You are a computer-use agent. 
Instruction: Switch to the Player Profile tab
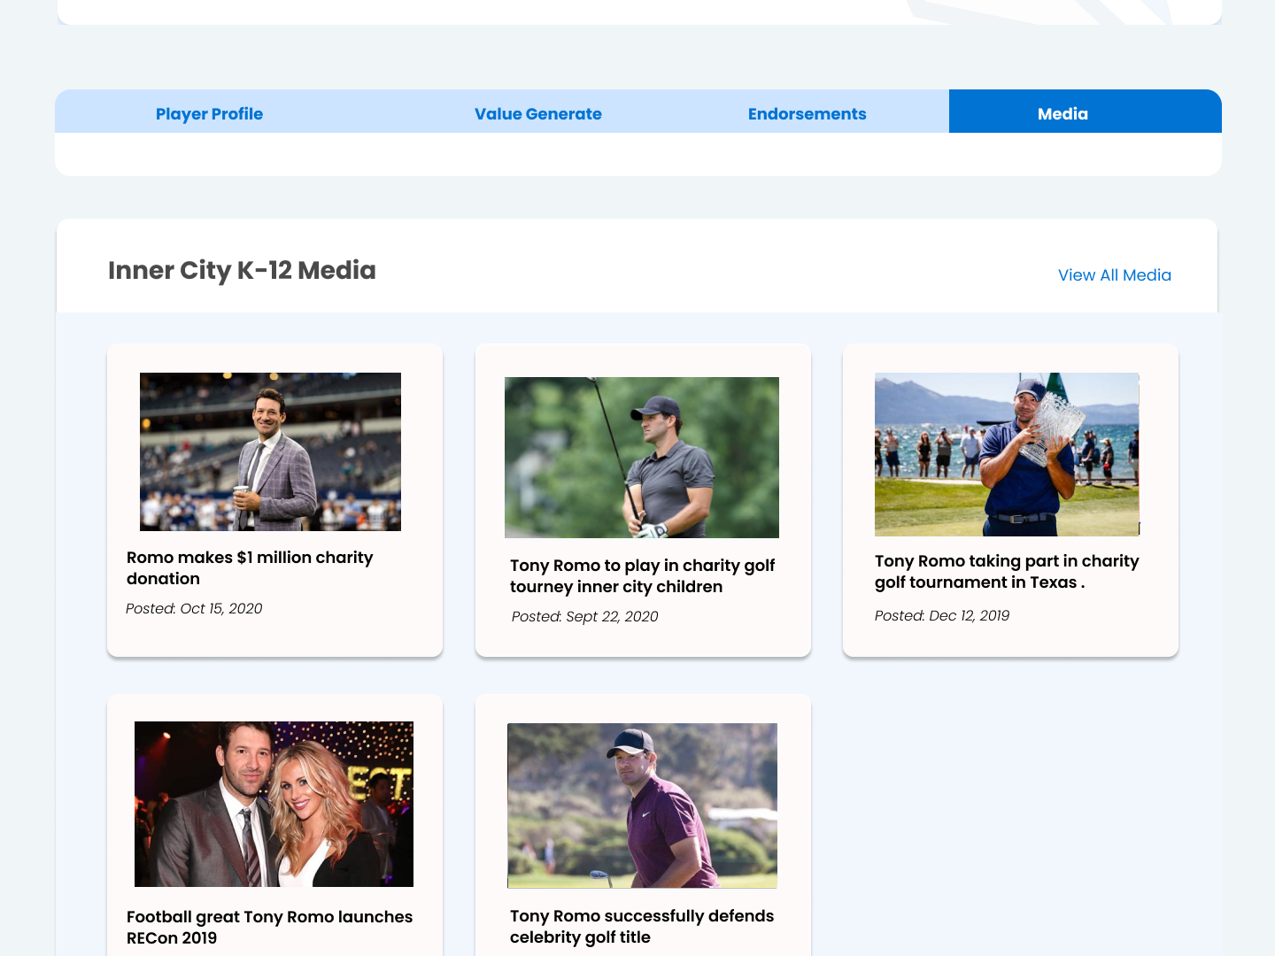coord(209,113)
